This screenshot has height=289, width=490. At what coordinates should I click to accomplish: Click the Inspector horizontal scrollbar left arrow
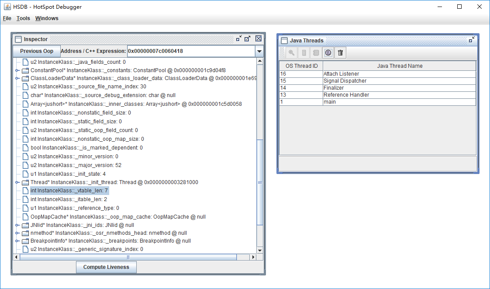click(17, 257)
